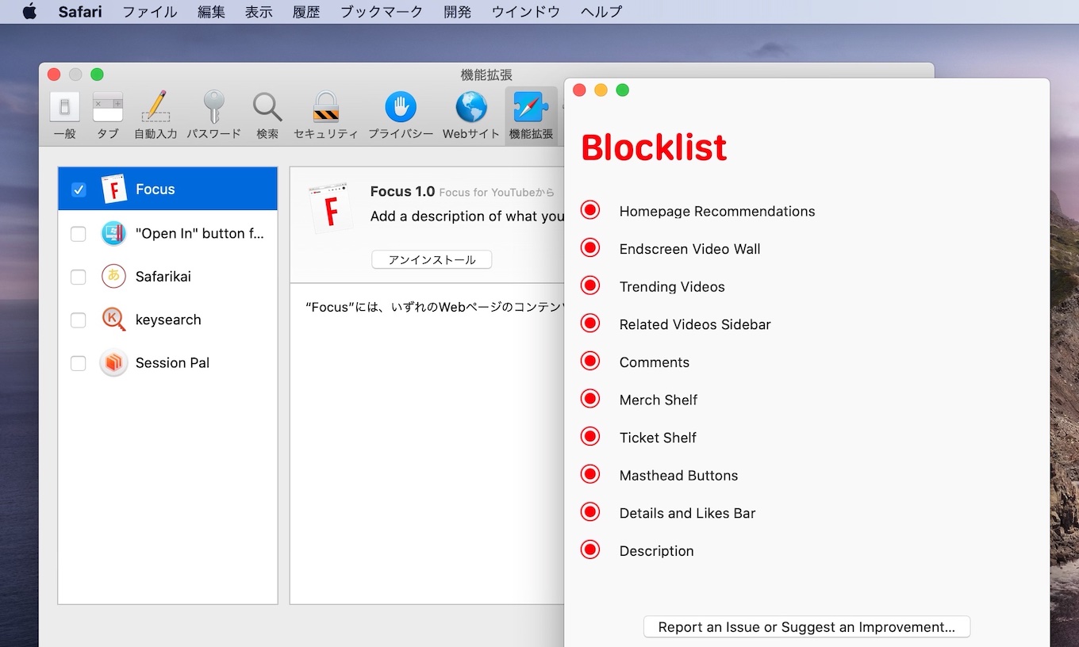Enable the "Open In" button extension checkbox
Screen dimensions: 1079x647
(x=79, y=234)
